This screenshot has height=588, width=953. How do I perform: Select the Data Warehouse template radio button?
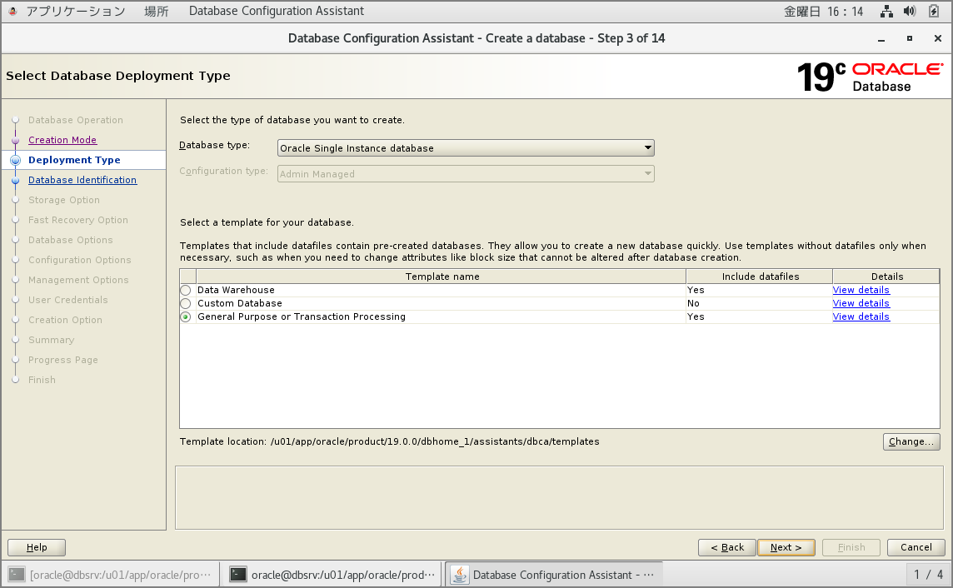186,291
